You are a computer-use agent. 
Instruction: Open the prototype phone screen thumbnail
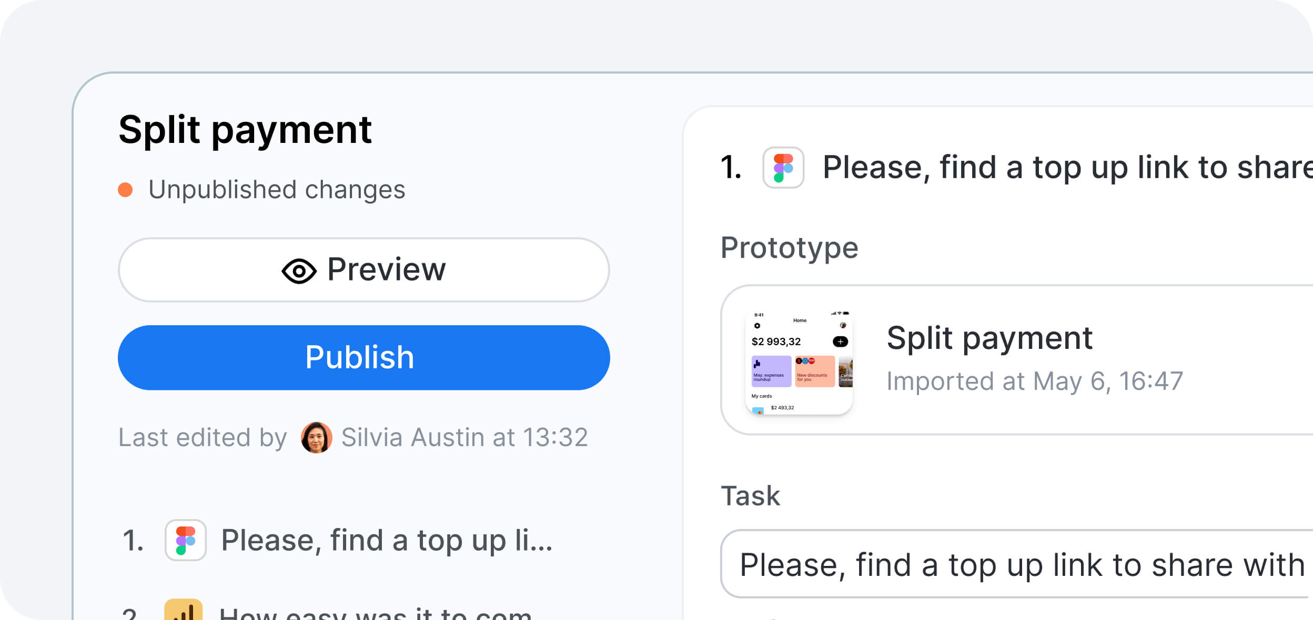pos(799,362)
